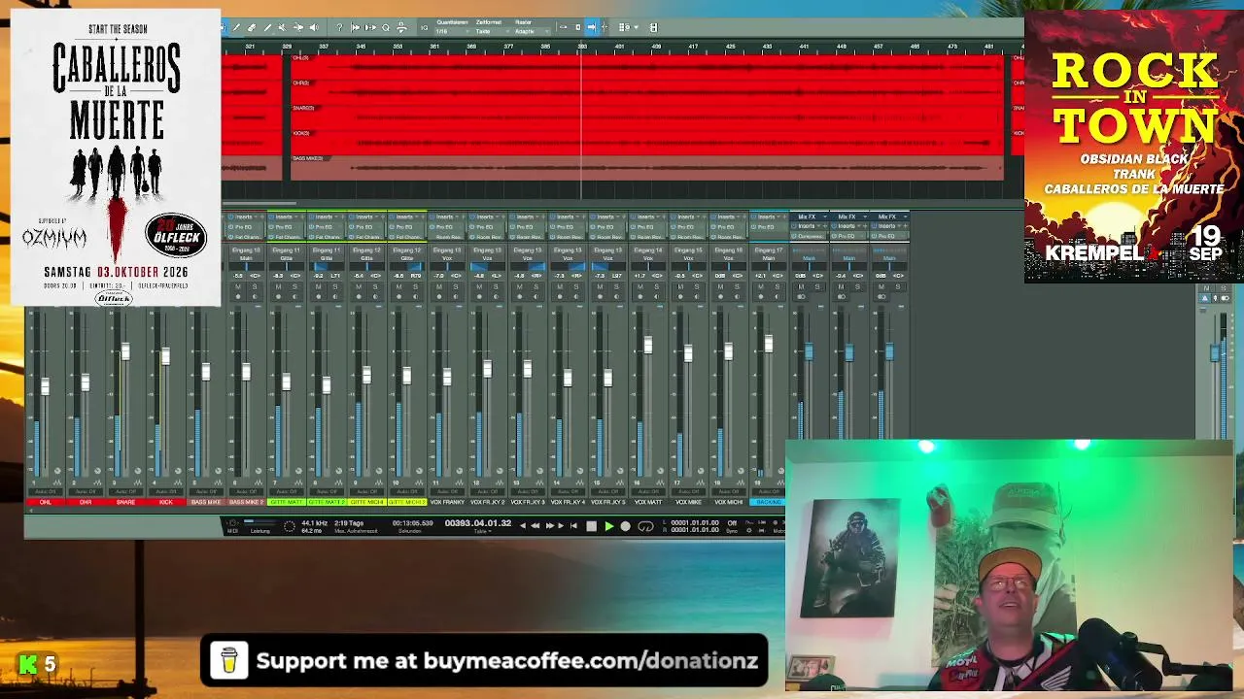The height and width of the screenshot is (699, 1244).
Task: Select the VOX FRANKY channel name label
Action: [x=447, y=502]
